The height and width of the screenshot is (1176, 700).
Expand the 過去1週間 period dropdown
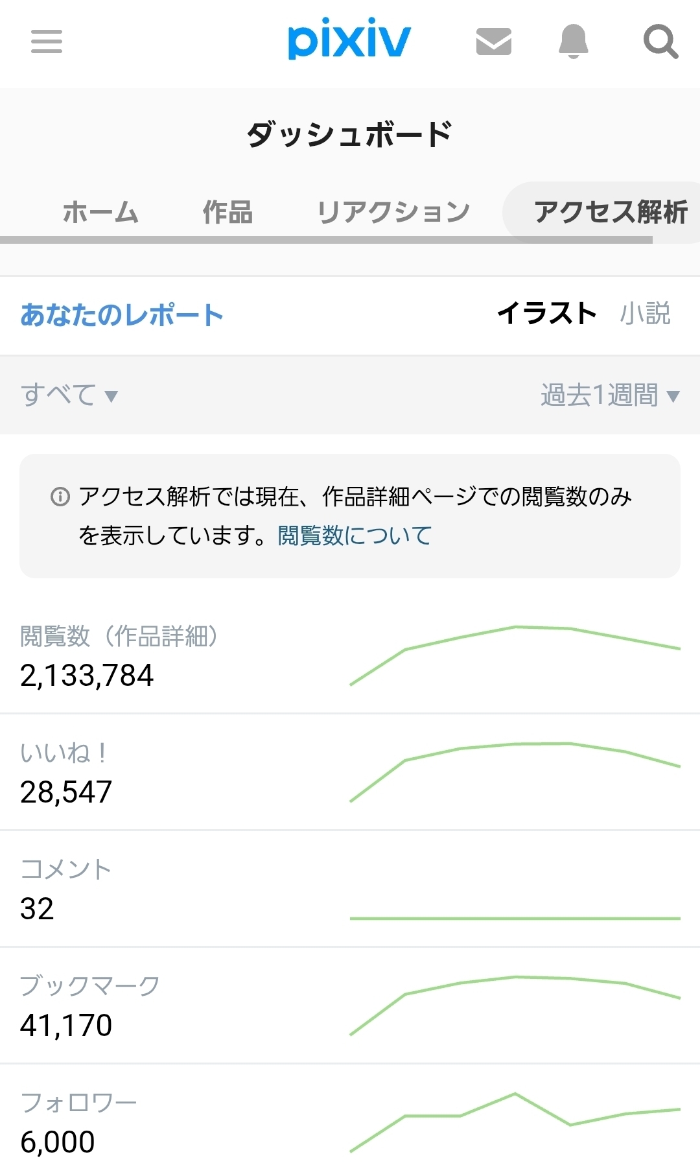click(609, 395)
